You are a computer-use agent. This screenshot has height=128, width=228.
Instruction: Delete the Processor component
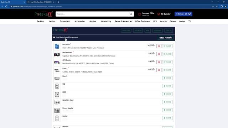tap(159, 46)
